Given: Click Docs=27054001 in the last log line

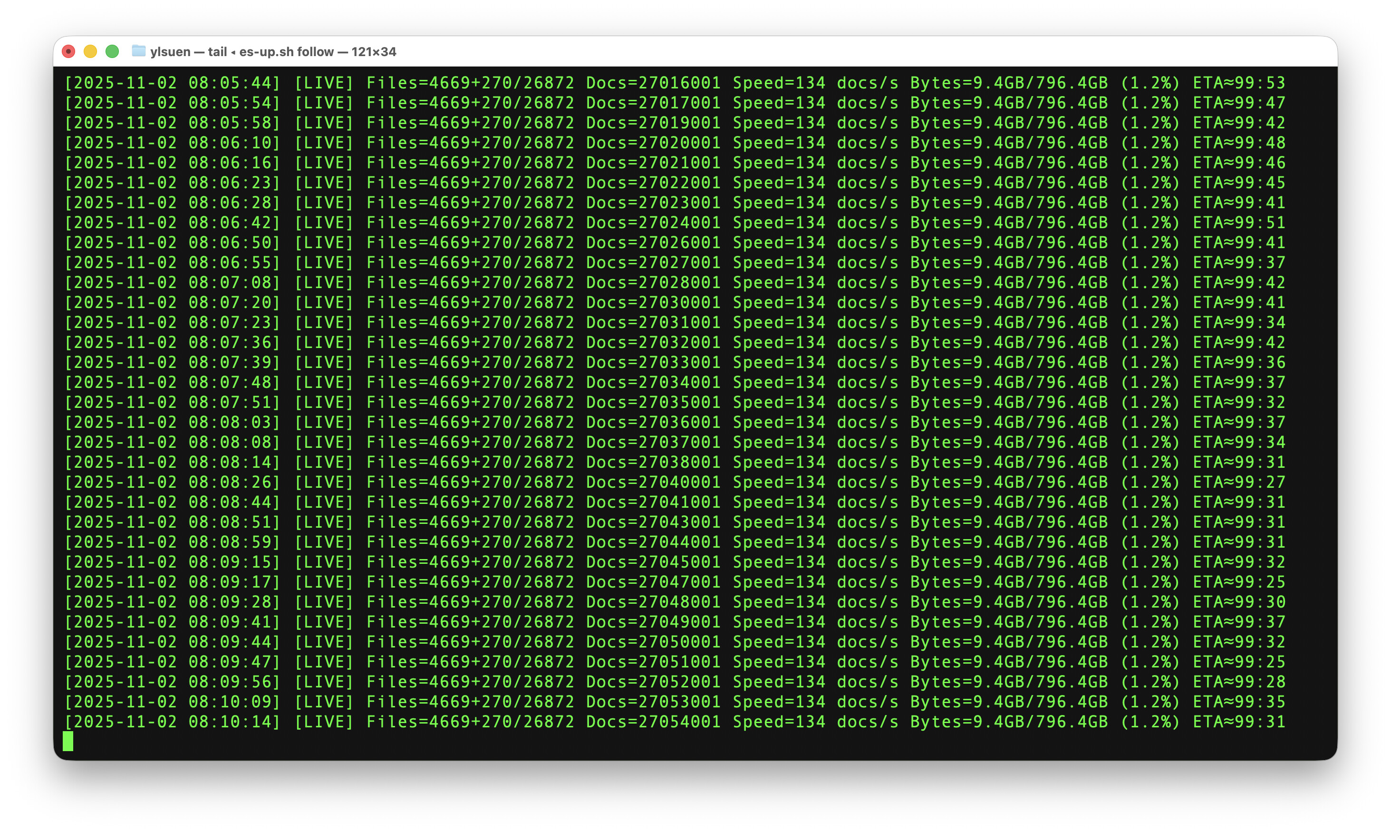Looking at the screenshot, I should (x=653, y=722).
